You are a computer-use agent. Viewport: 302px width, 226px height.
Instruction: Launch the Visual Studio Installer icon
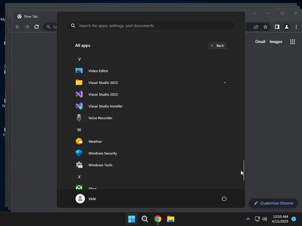coord(79,106)
